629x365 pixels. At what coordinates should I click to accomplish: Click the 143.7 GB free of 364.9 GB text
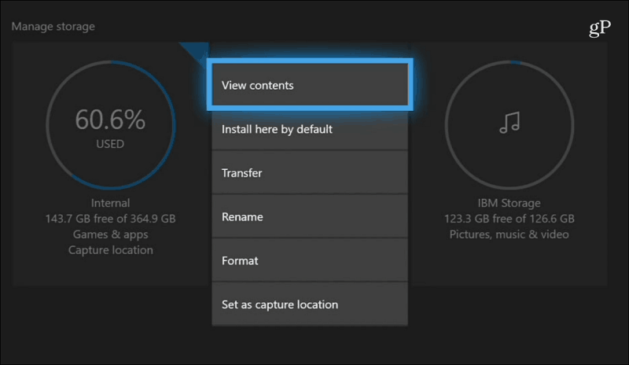point(110,219)
